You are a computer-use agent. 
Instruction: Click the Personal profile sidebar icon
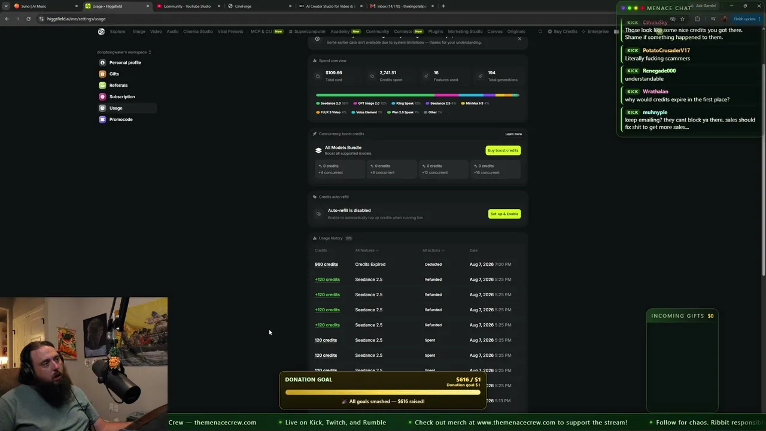click(x=102, y=62)
